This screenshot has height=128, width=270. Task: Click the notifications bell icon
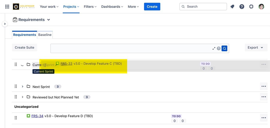[232, 7]
